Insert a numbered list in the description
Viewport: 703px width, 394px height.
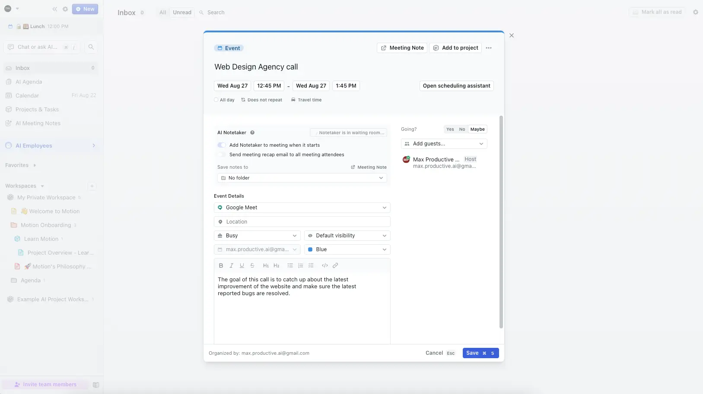300,265
